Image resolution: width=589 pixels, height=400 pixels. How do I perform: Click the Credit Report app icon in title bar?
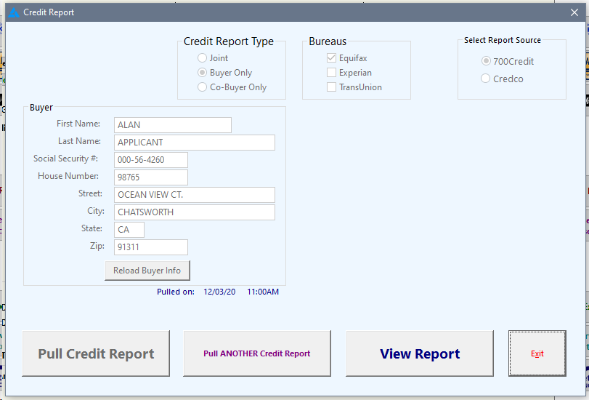13,12
